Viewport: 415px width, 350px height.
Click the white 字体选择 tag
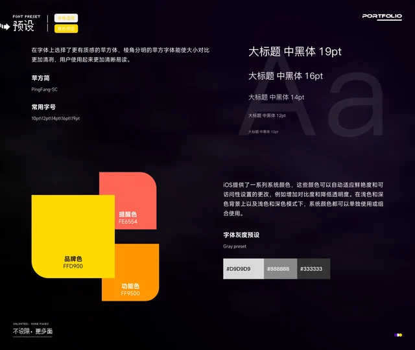[x=66, y=18]
